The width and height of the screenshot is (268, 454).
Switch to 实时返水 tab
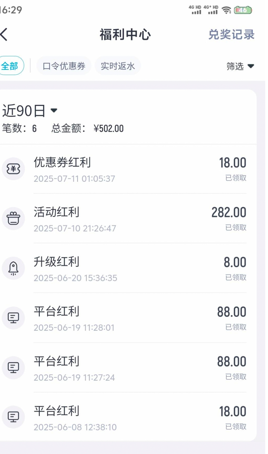118,66
